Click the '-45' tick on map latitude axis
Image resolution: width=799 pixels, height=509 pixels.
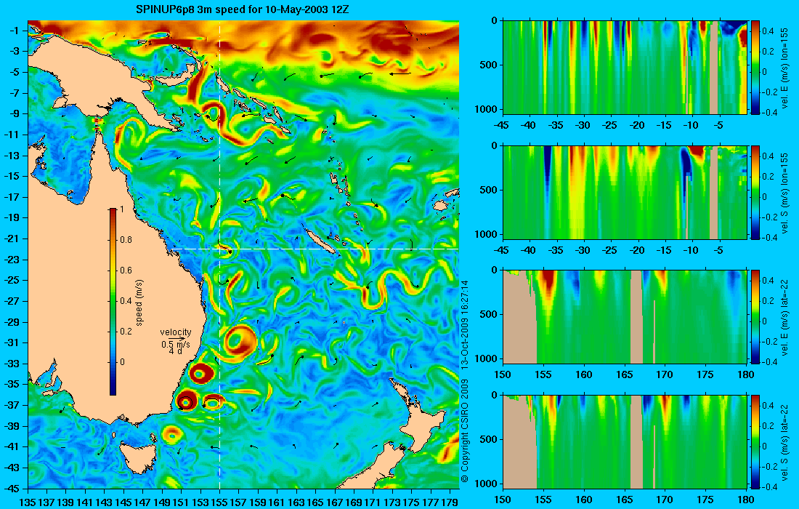click(x=12, y=489)
